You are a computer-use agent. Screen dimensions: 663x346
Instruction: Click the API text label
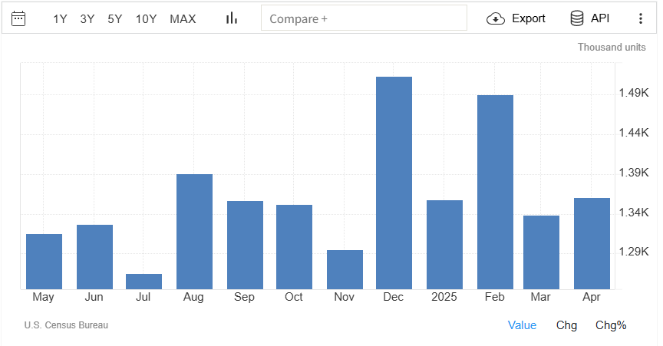[x=600, y=18]
